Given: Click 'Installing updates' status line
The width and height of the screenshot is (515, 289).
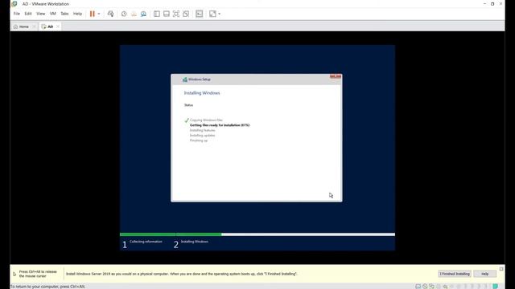Looking at the screenshot, I should pyautogui.click(x=202, y=136).
